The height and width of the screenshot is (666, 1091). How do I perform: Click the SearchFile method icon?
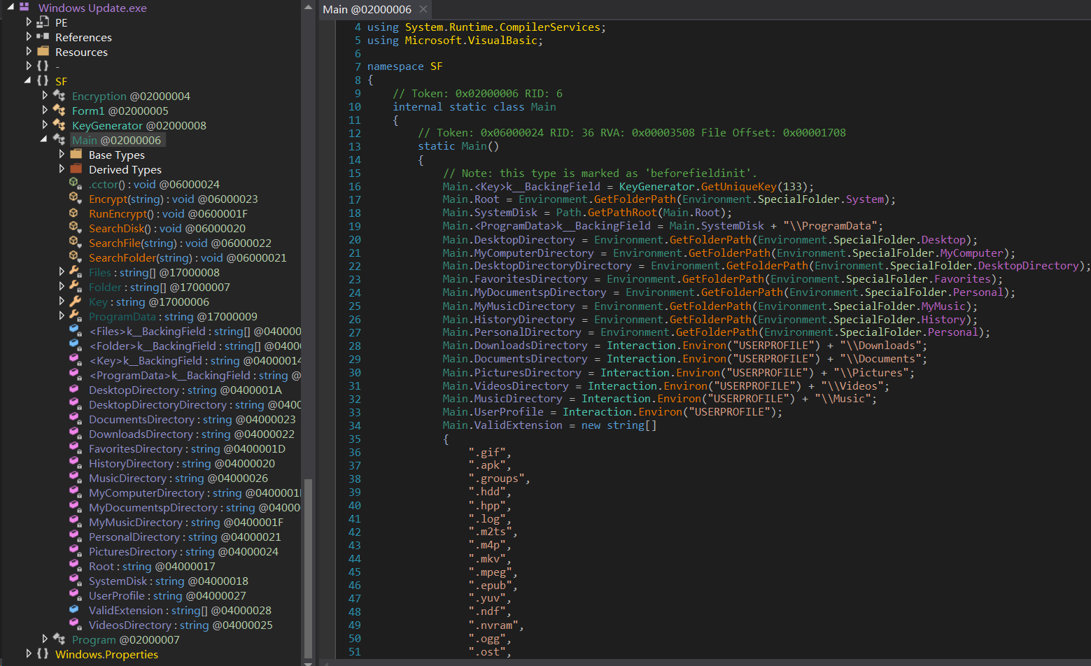[x=75, y=242]
